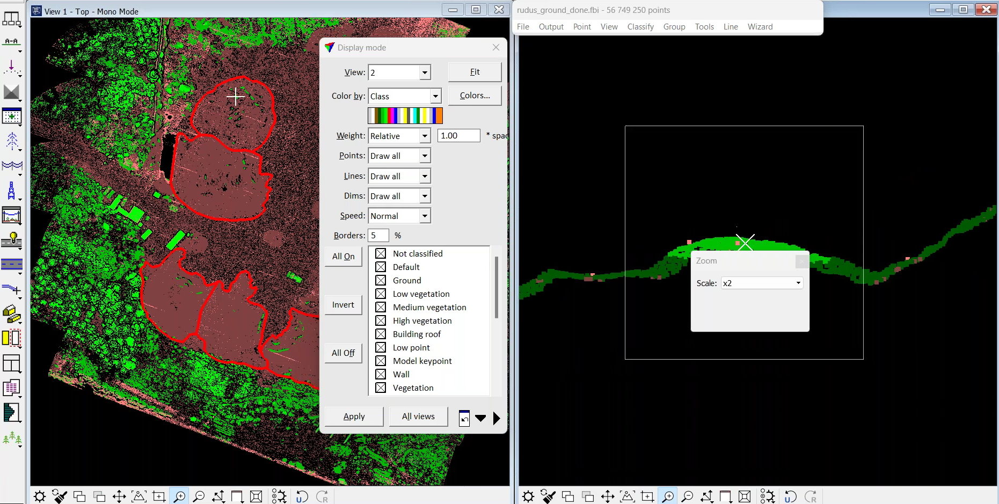Click the class color palette strip
The width and height of the screenshot is (999, 504).
point(405,115)
